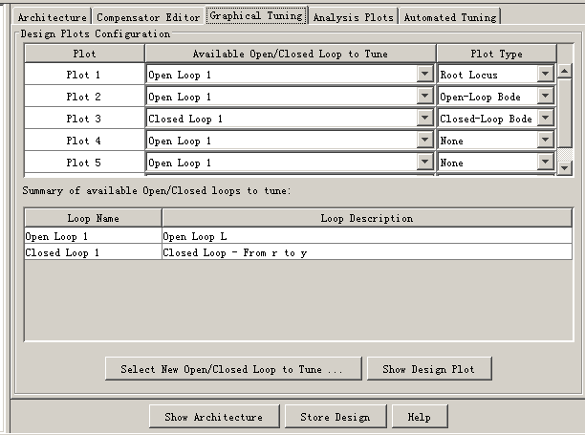
Task: Select Closed Loop - From r to y cell
Action: coord(367,252)
